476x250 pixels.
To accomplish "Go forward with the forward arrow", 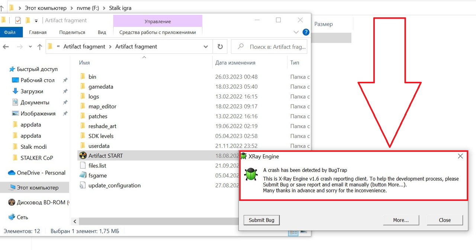I will coord(20,47).
